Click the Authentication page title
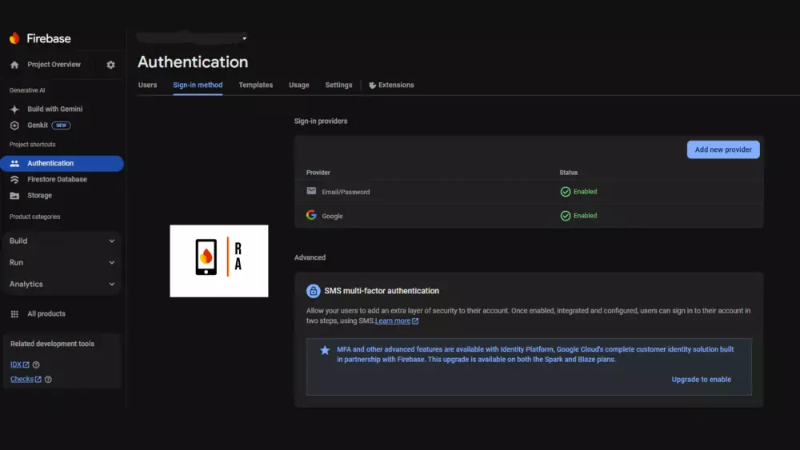The height and width of the screenshot is (450, 800). click(x=193, y=62)
